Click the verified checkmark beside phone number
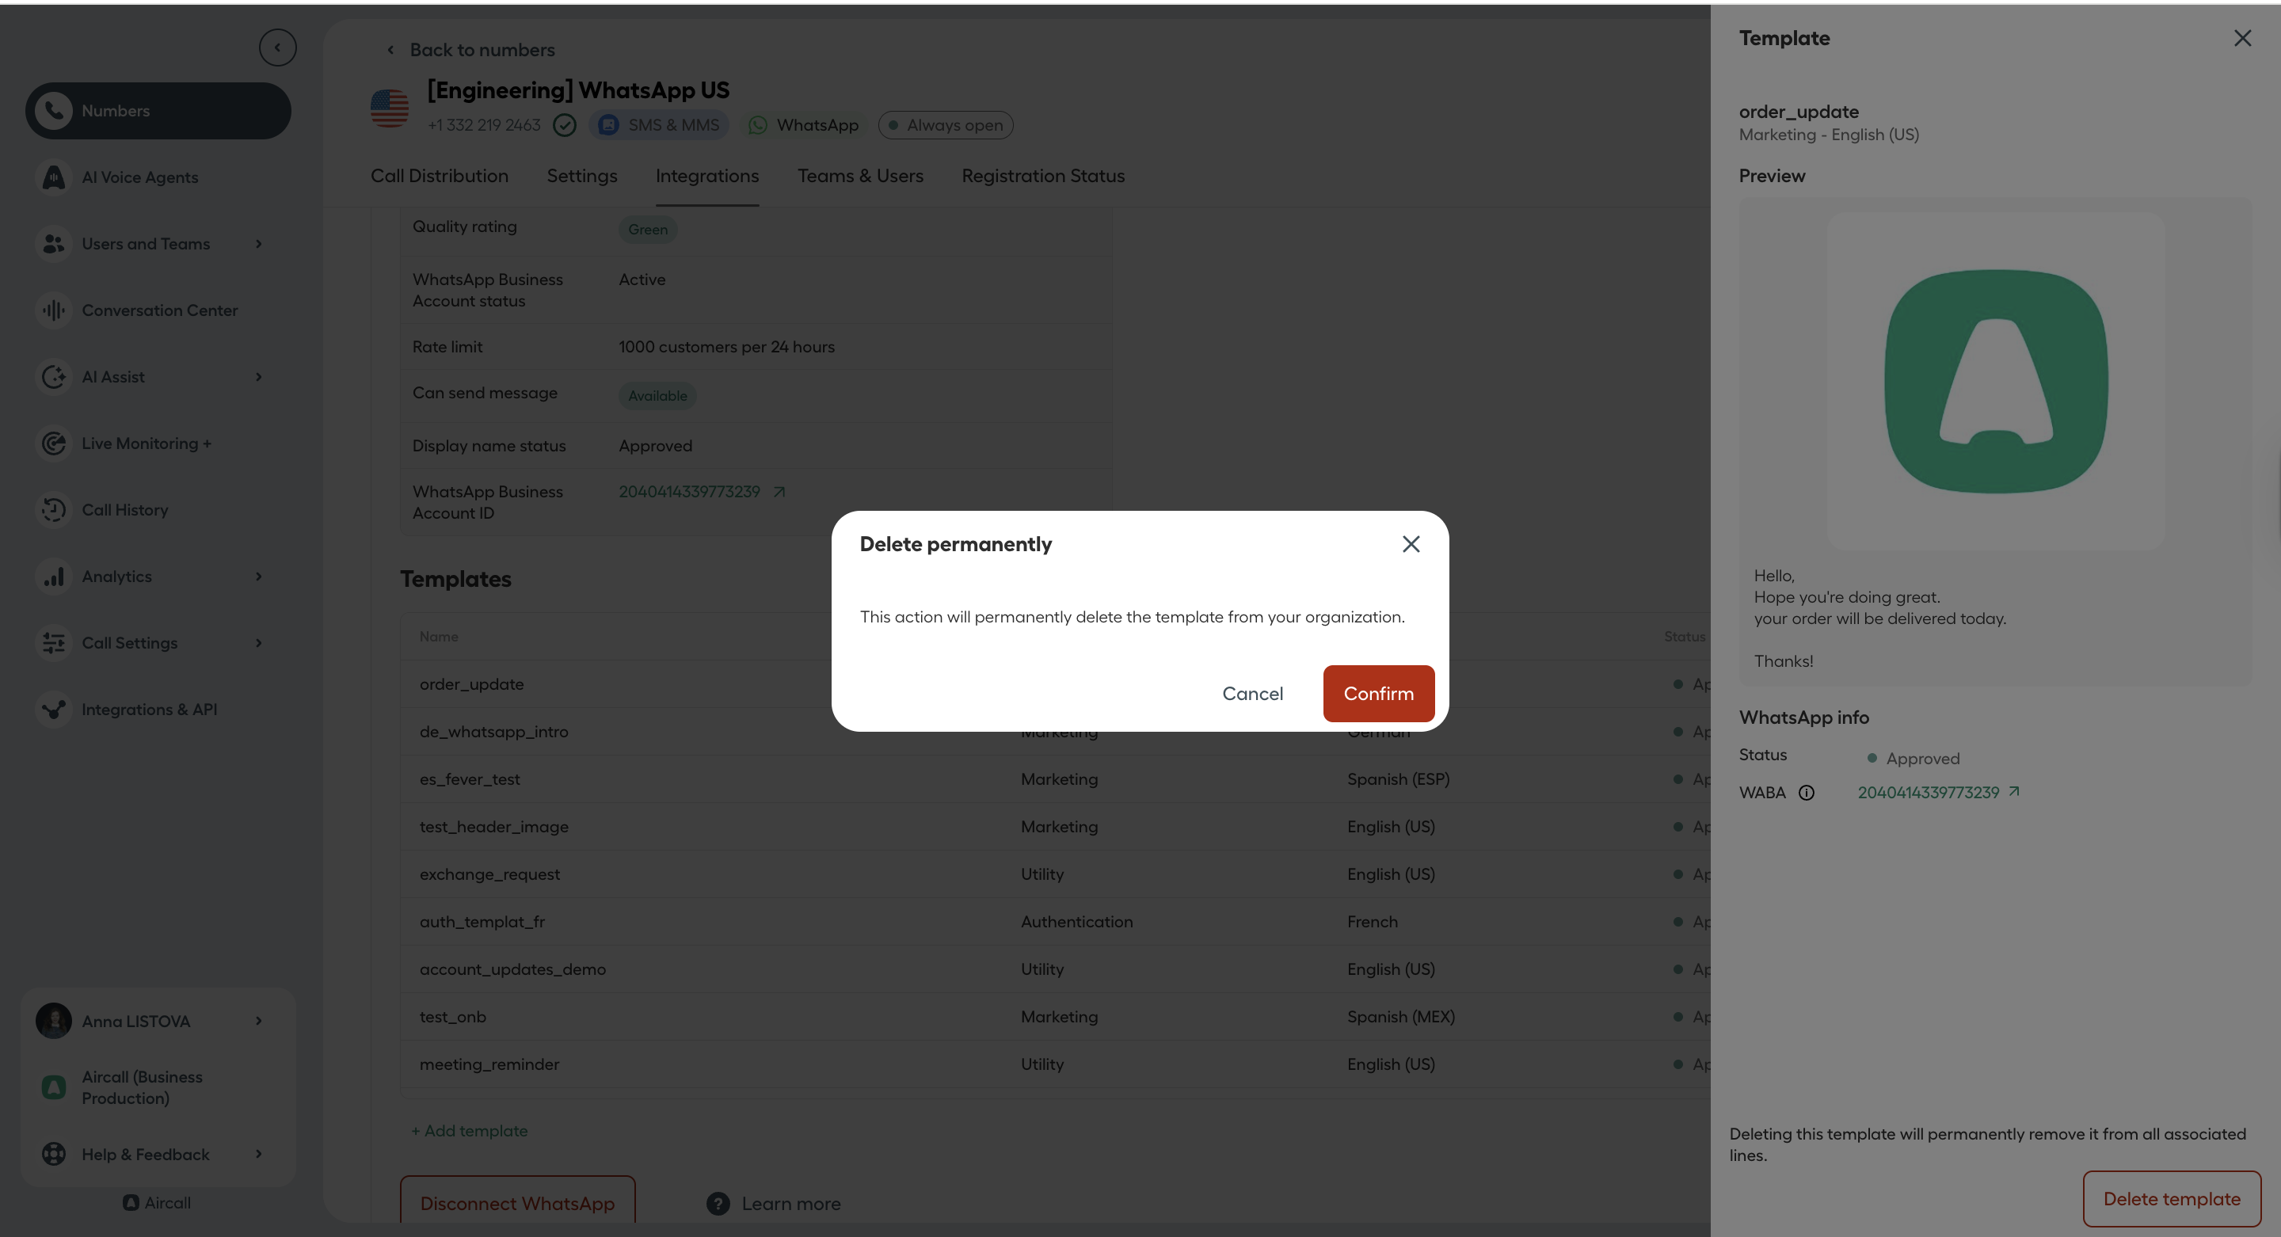Image resolution: width=2281 pixels, height=1237 pixels. (564, 125)
